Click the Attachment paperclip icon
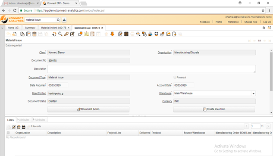This screenshot has height=156, width=273. click(x=66, y=34)
